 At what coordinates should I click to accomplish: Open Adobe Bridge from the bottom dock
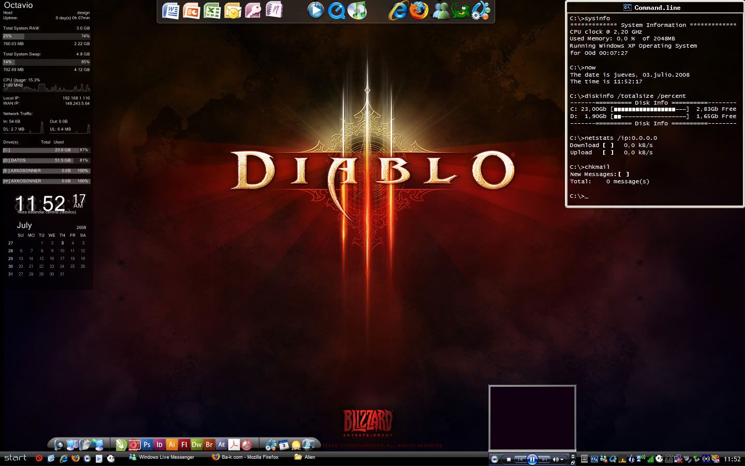tap(209, 445)
